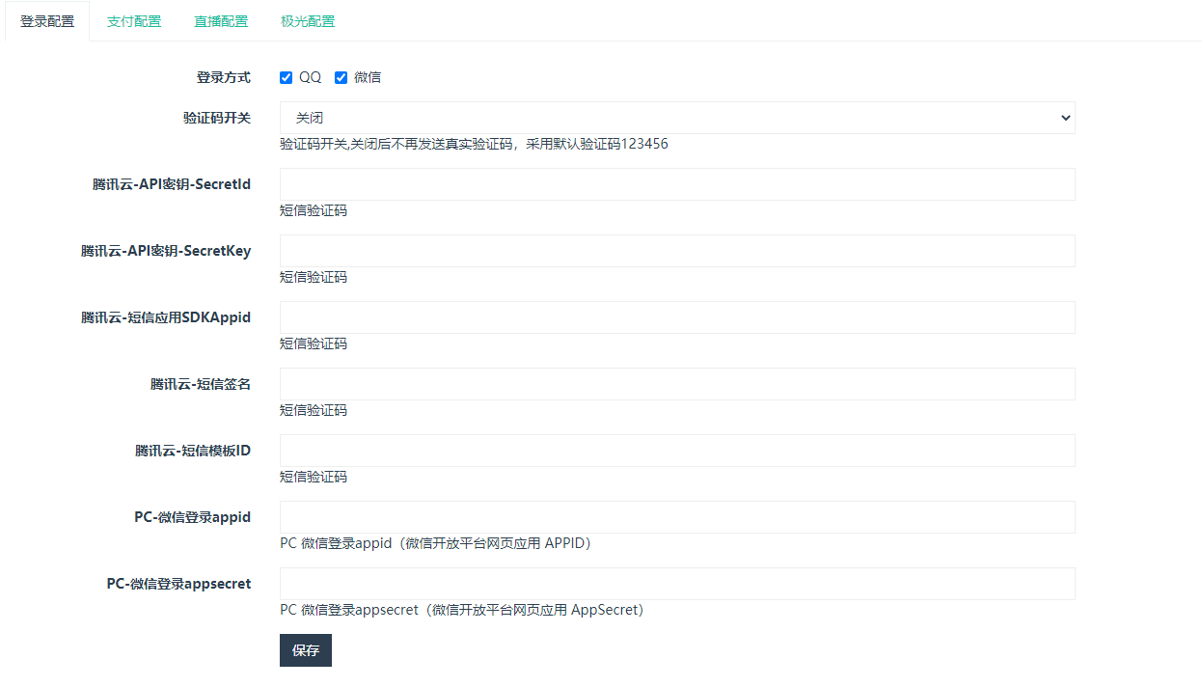Viewport: 1202px width, 687px height.
Task: Click the PC-微信登录appid input field
Action: pyautogui.click(x=677, y=517)
